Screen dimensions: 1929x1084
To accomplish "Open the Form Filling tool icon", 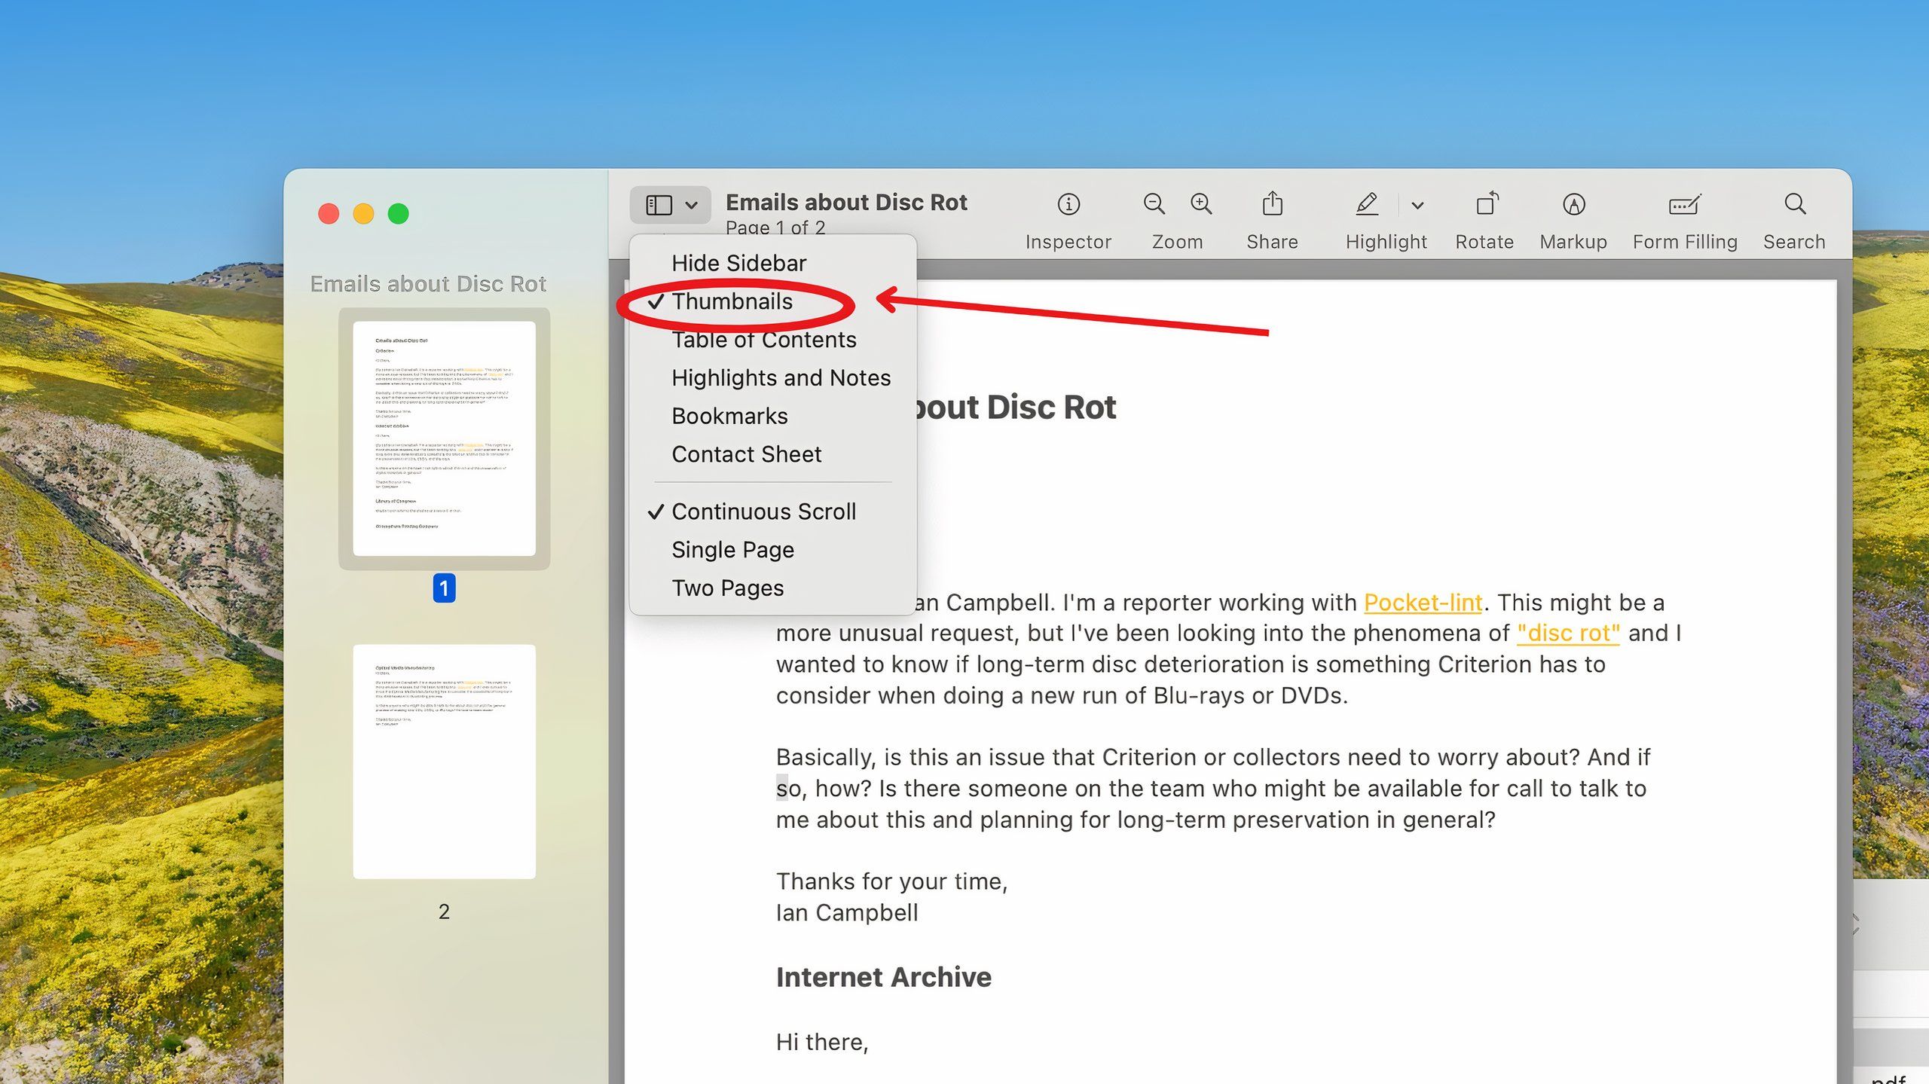I will coord(1685,204).
